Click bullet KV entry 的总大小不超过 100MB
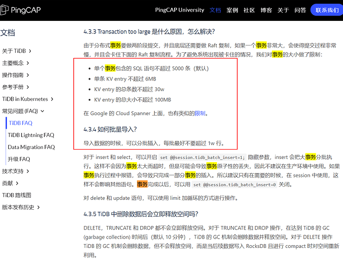Viewport: 343px width, 261px height. (133, 100)
